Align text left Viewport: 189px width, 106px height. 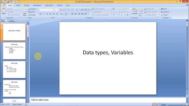click(72, 14)
